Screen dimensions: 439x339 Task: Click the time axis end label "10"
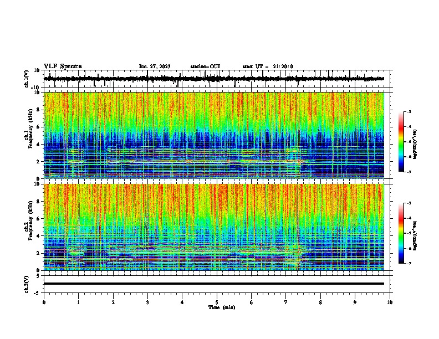click(x=390, y=302)
